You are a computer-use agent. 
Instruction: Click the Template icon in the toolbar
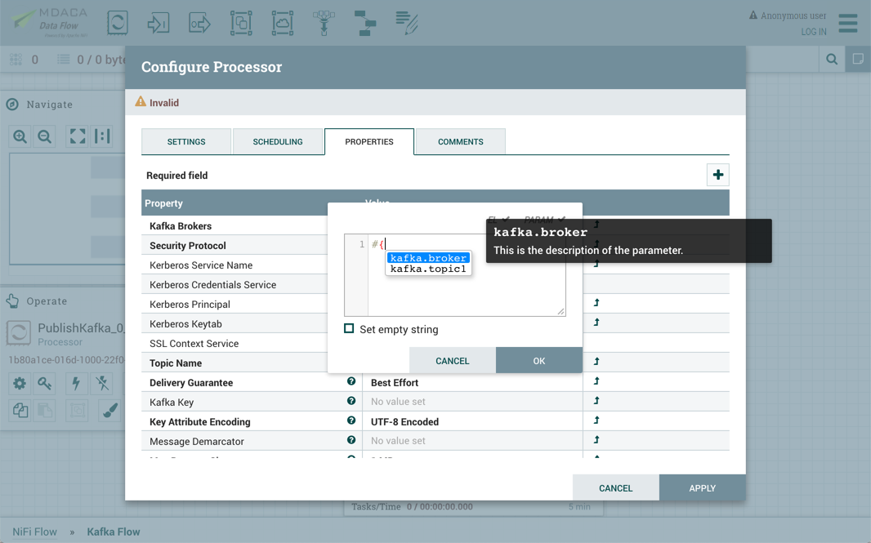pyautogui.click(x=365, y=23)
